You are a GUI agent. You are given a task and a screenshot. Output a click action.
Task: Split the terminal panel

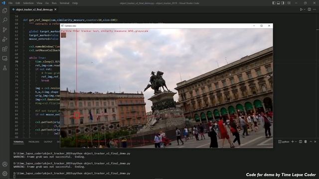(x=301, y=142)
